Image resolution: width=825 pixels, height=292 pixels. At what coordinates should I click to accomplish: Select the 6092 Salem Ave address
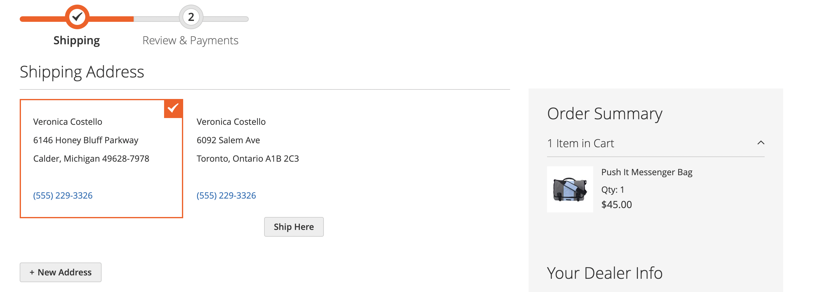(x=294, y=227)
